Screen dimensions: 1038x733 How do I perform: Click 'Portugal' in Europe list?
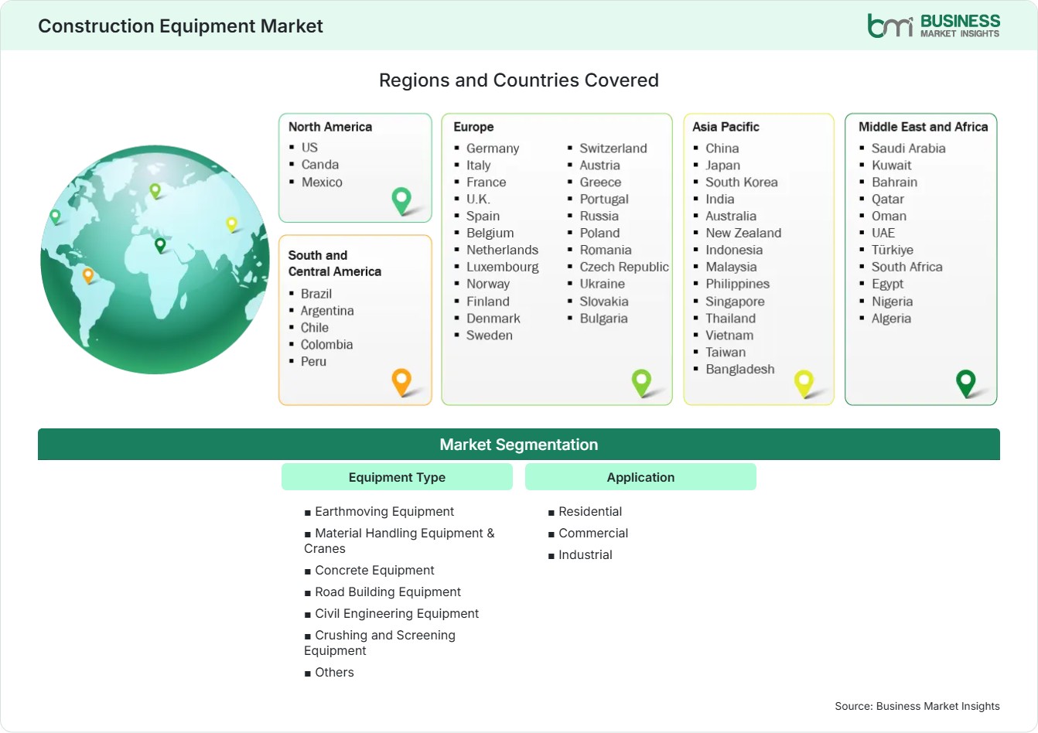[604, 199]
